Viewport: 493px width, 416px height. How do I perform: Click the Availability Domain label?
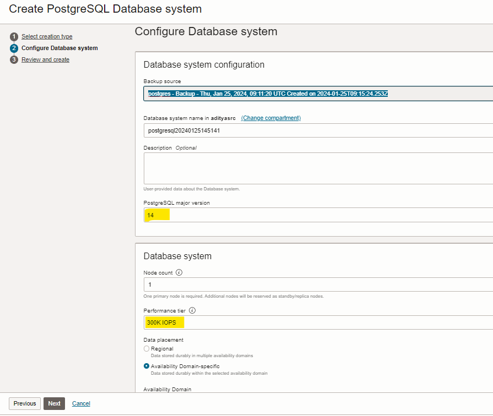click(167, 389)
